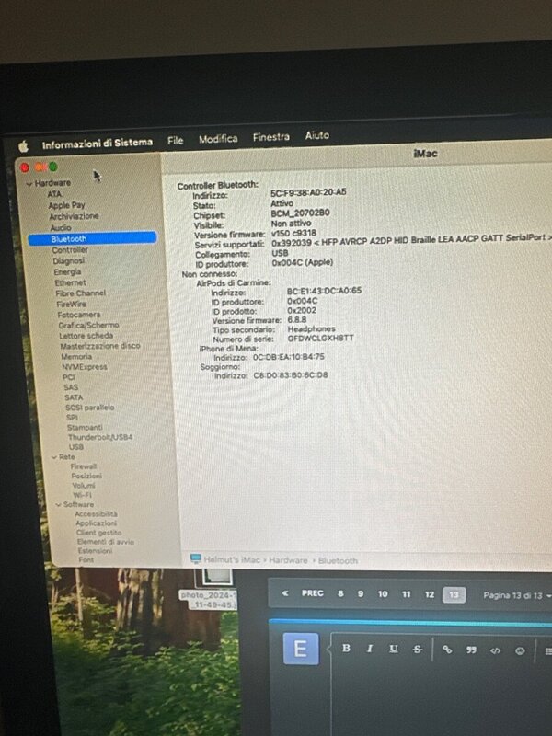Open the Modifica menu
Screen dimensions: 552x736
pyautogui.click(x=218, y=139)
